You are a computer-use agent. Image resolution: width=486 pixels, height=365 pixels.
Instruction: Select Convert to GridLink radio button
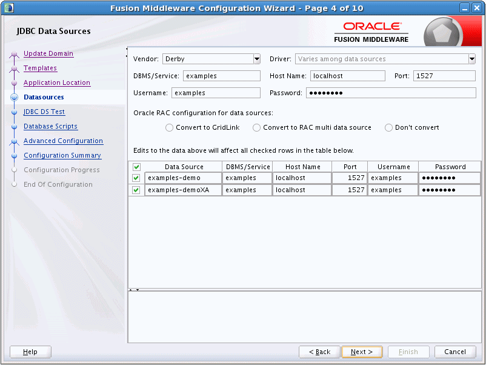(x=169, y=128)
